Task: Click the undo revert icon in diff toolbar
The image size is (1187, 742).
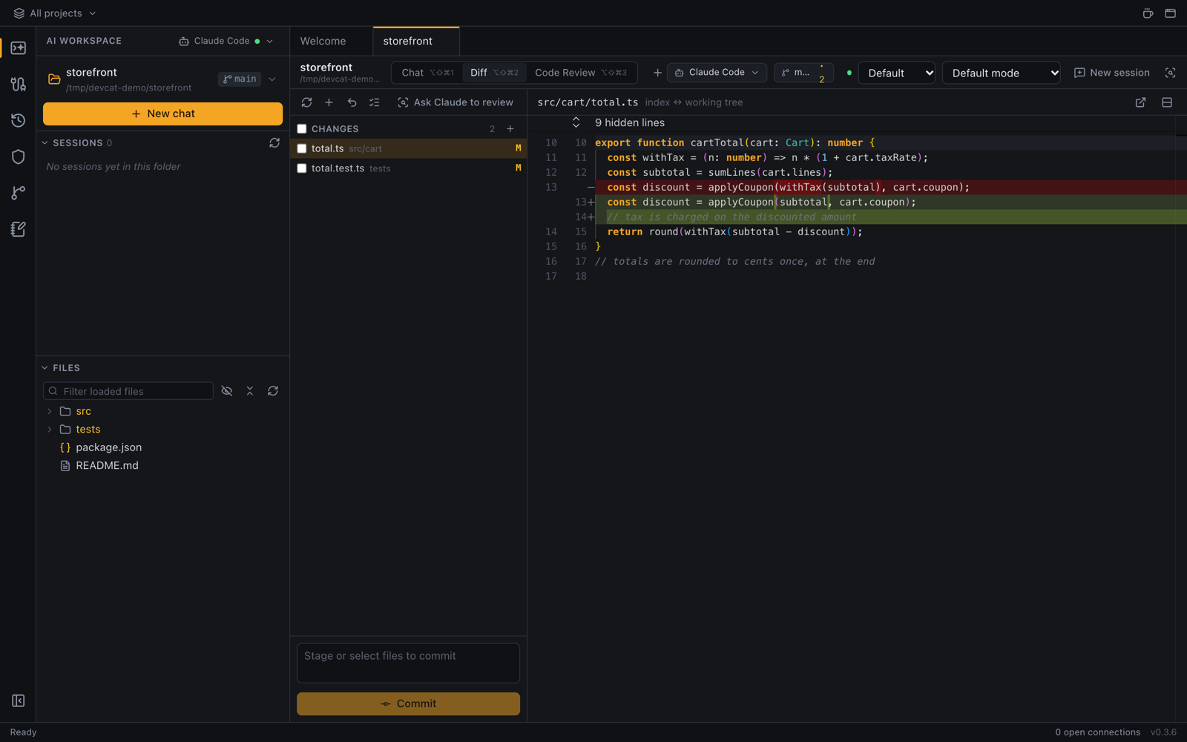Action: (352, 102)
